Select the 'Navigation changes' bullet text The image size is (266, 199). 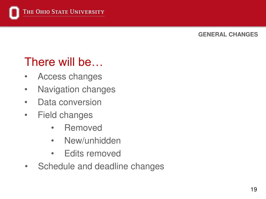(77, 89)
